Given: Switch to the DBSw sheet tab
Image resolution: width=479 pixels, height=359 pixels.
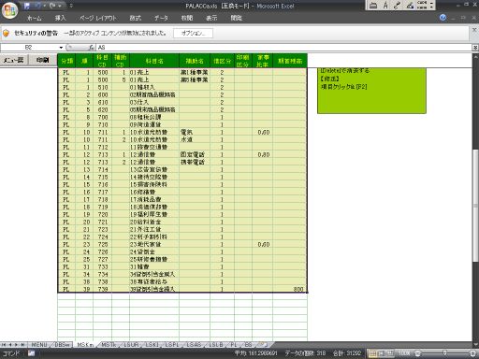Looking at the screenshot, I should tap(62, 345).
